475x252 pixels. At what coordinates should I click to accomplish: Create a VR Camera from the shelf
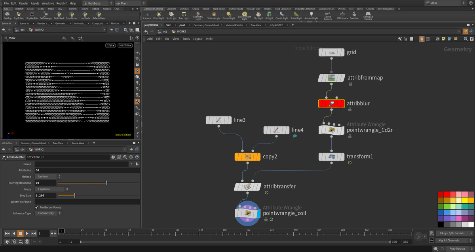[342, 15]
